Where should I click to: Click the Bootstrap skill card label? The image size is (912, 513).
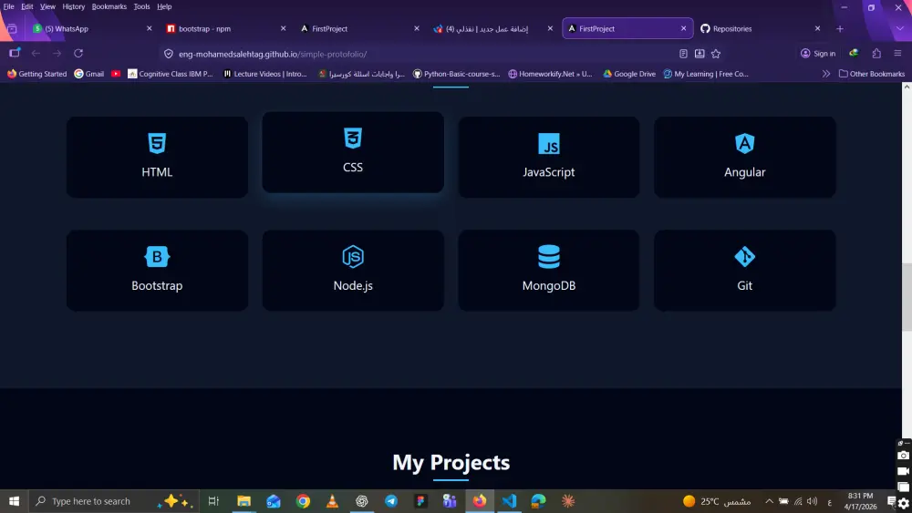pyautogui.click(x=157, y=285)
